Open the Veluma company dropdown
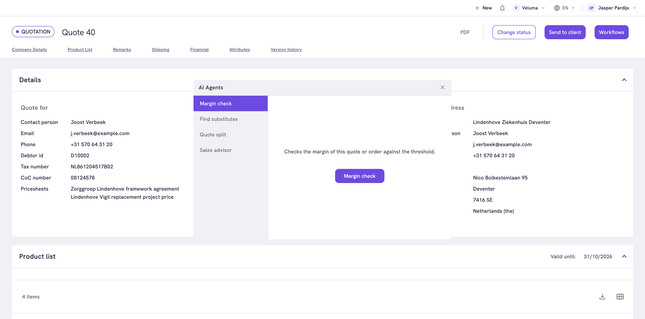Screen dimensions: 645x319 [529, 8]
